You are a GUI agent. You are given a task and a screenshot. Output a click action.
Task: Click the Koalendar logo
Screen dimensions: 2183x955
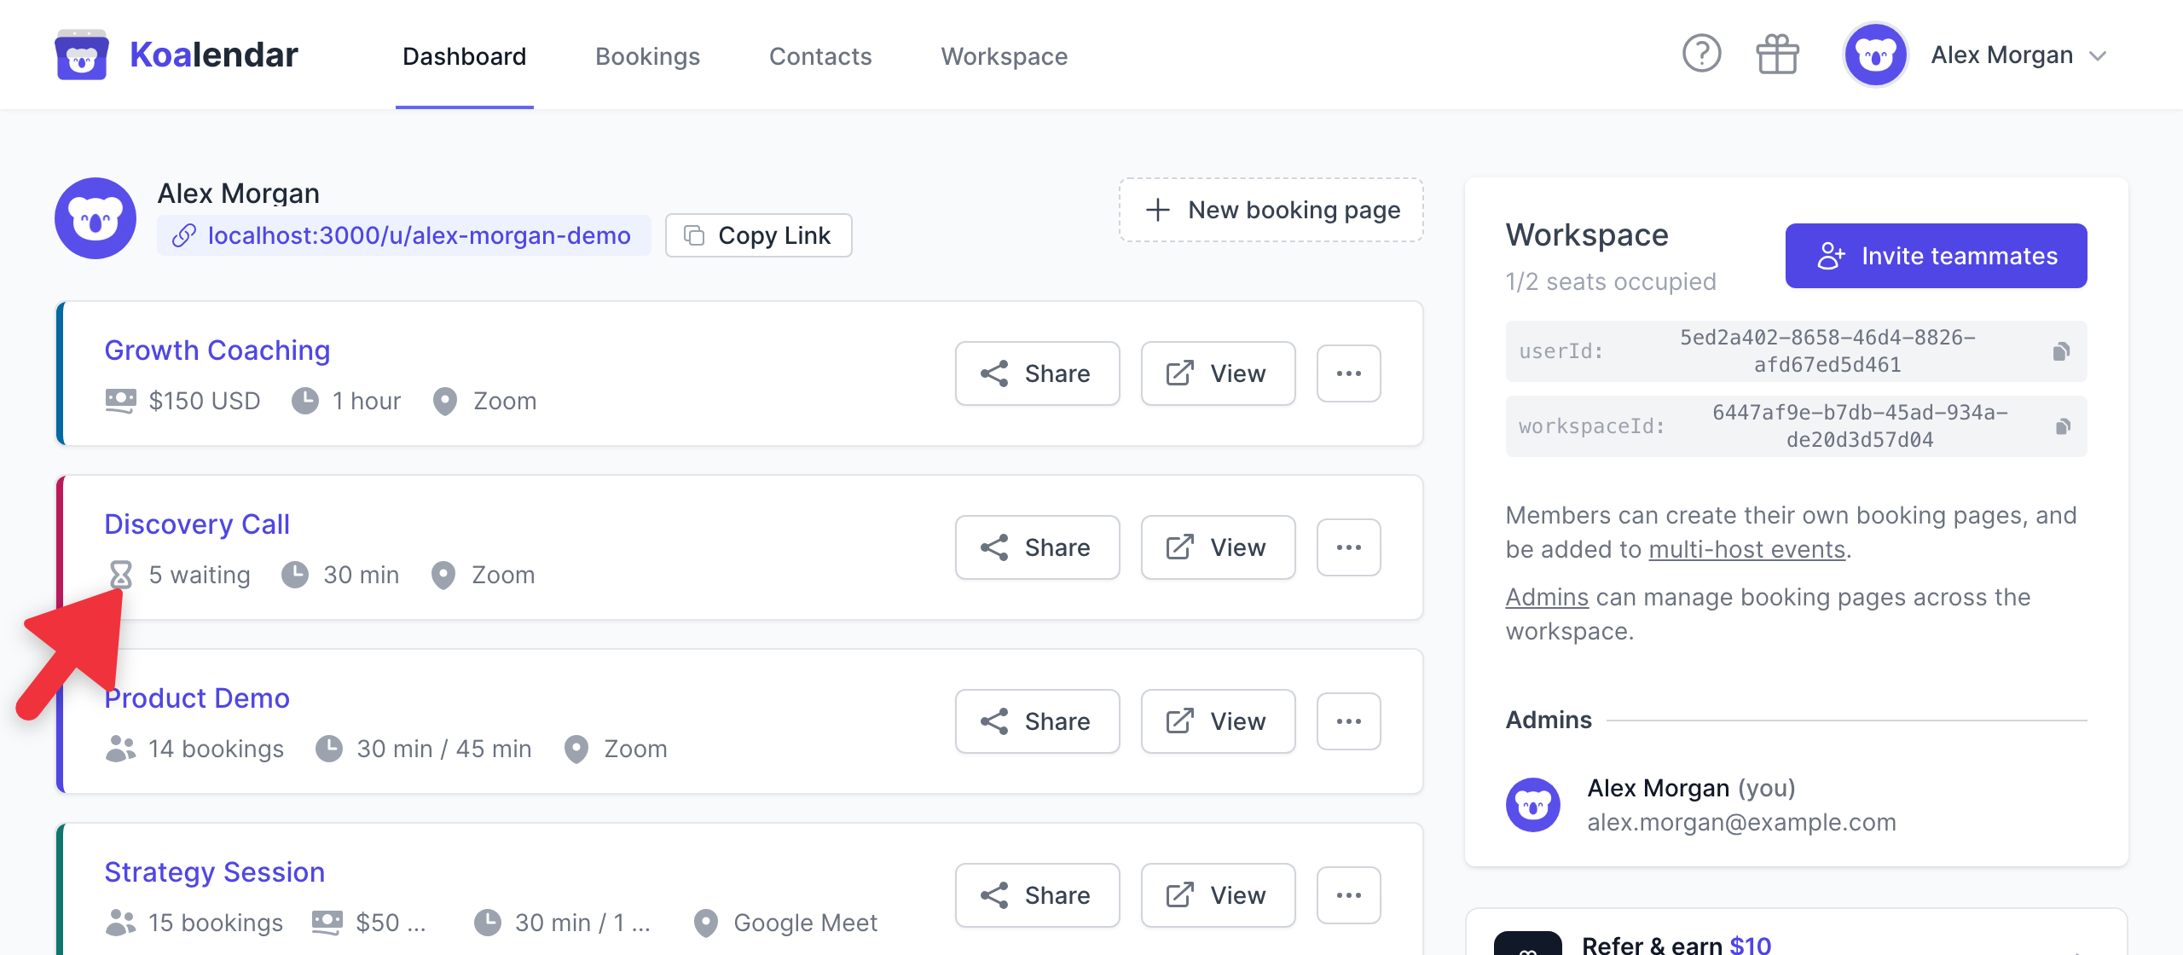pyautogui.click(x=177, y=55)
